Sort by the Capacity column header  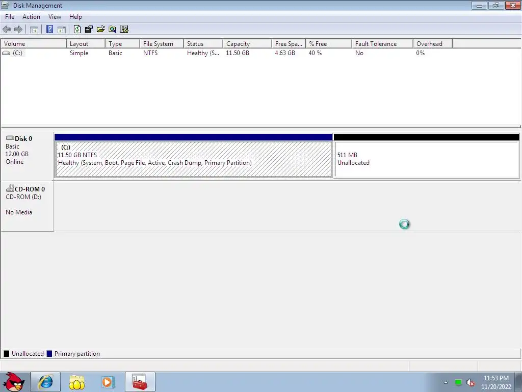coord(247,44)
